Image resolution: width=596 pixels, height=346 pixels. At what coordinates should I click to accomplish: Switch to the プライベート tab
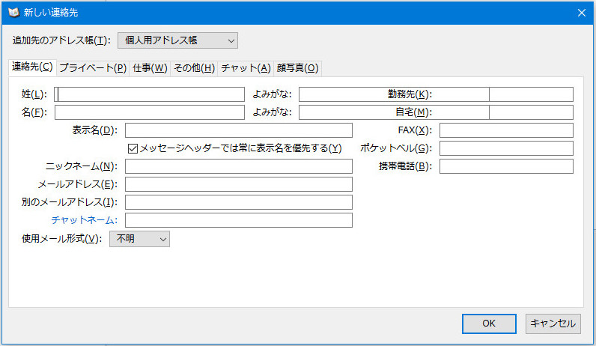coord(93,68)
